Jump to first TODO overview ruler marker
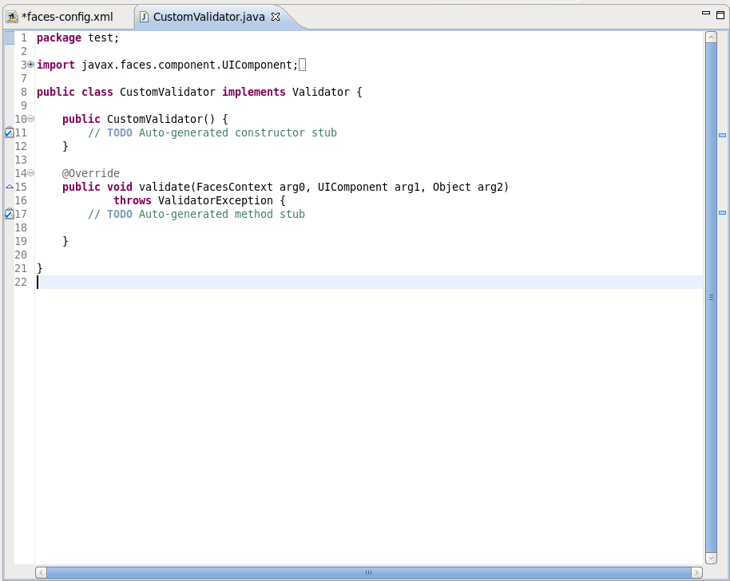730x581 pixels. [722, 136]
